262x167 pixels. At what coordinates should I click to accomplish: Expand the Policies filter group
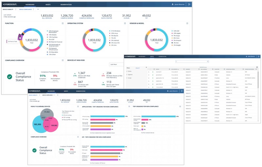[x=129, y=71]
